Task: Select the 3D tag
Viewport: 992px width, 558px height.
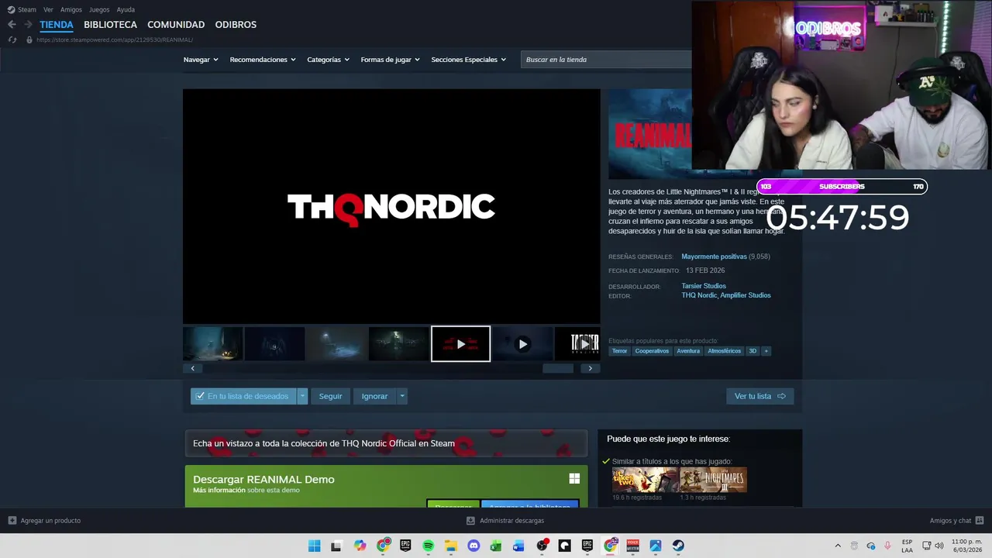Action: 753,351
